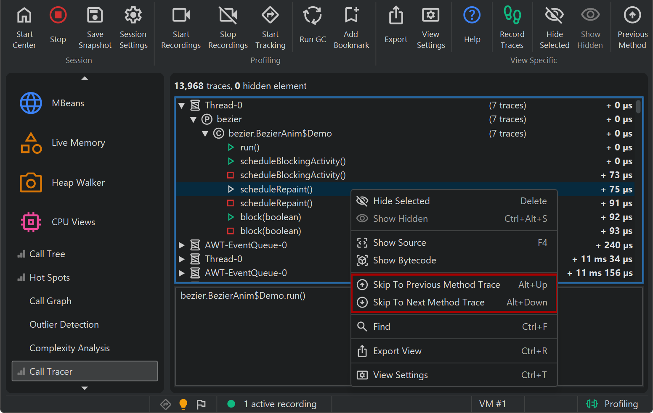Click Hide Selected in the toolbar
This screenshot has height=413, width=653.
(x=554, y=16)
